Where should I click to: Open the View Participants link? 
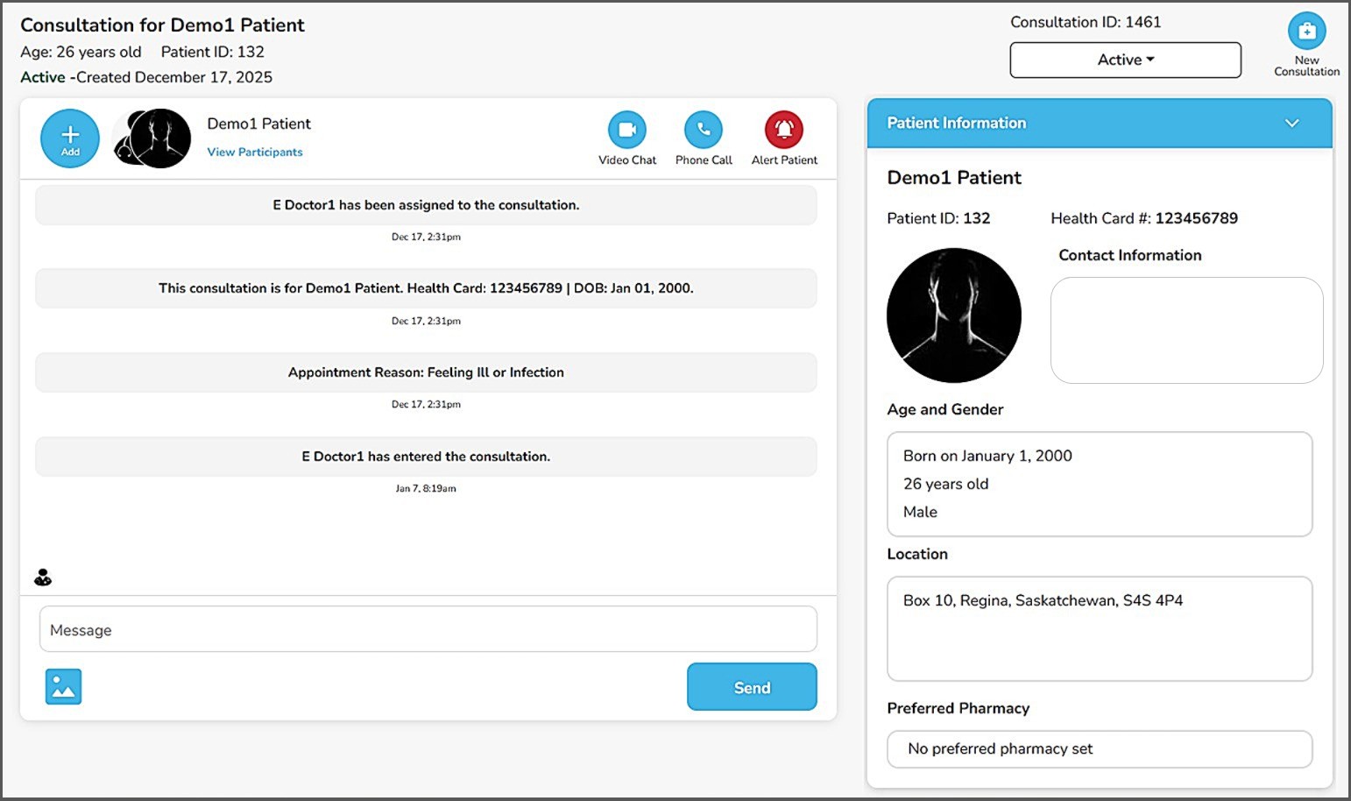pyautogui.click(x=255, y=152)
